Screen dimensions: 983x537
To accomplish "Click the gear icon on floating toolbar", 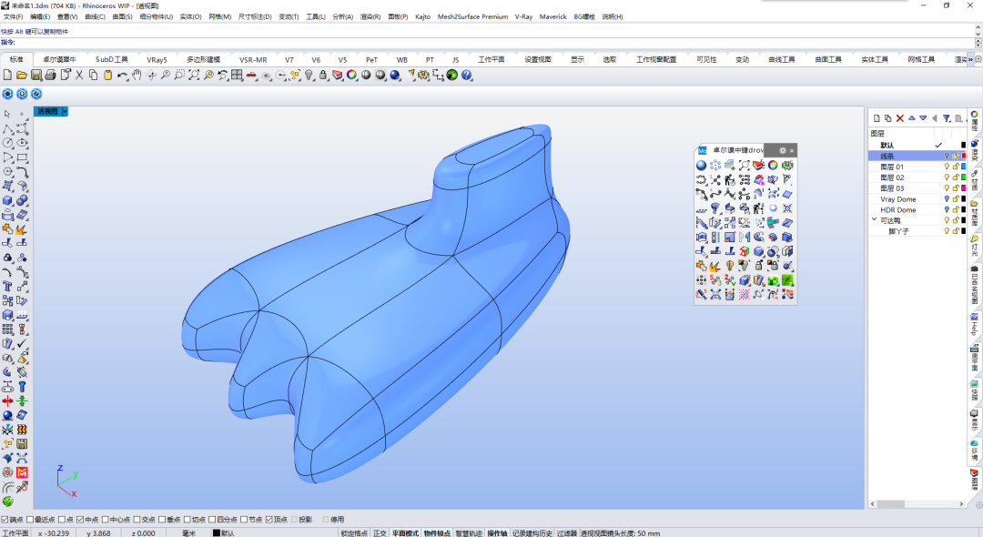I will 783,150.
